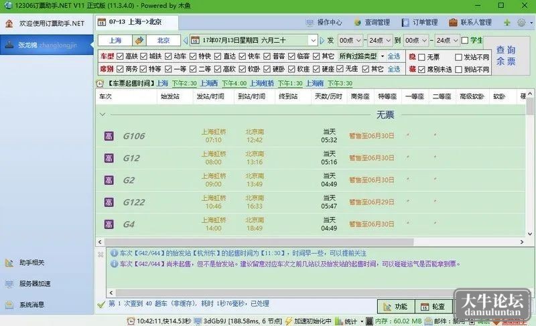
Task: Click the calendar icon in date field
Action: point(195,41)
